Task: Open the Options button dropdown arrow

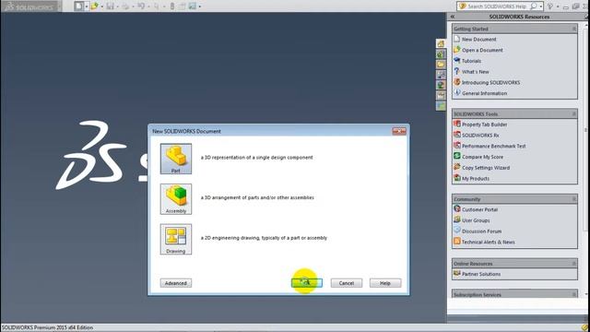Action: pyautogui.click(x=200, y=6)
